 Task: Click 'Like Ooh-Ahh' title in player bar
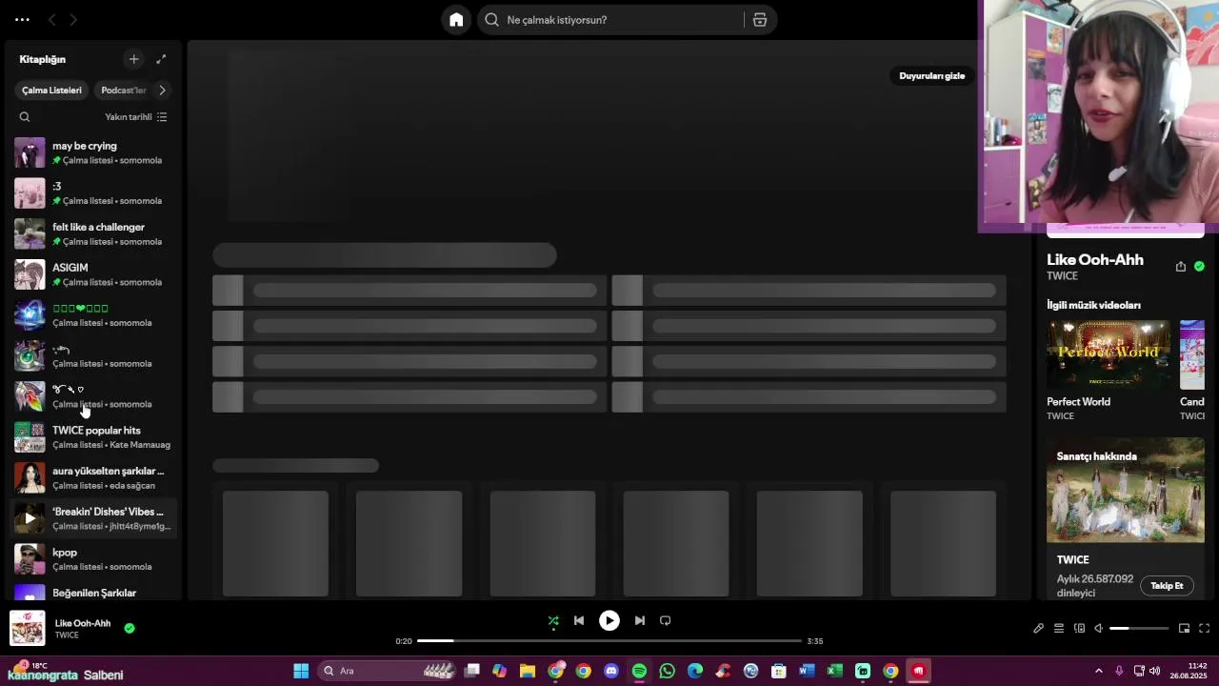[83, 623]
